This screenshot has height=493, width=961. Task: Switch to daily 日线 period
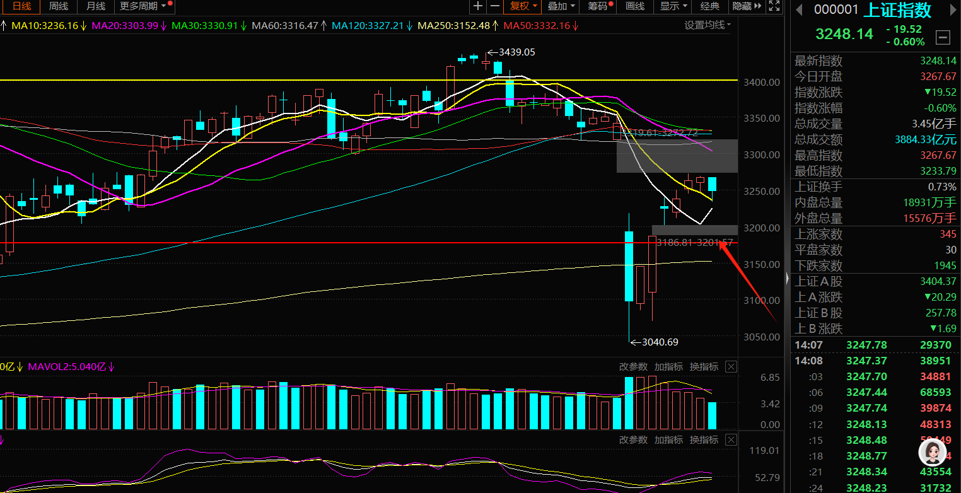(21, 6)
